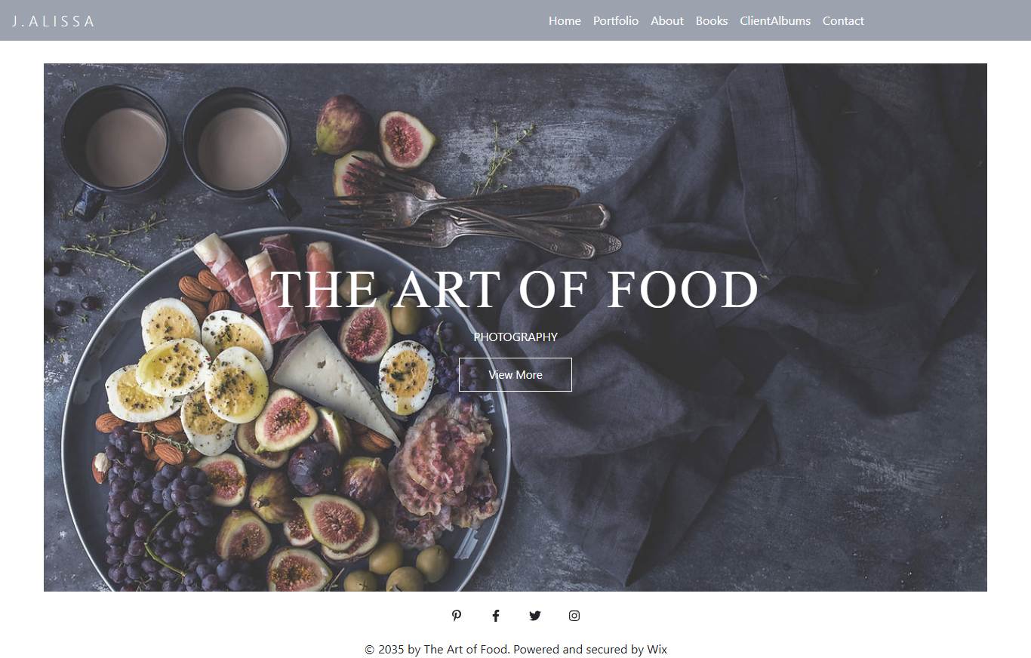The image size is (1031, 658).
Task: Navigate to ClientAlbums in the header
Action: pyautogui.click(x=775, y=21)
